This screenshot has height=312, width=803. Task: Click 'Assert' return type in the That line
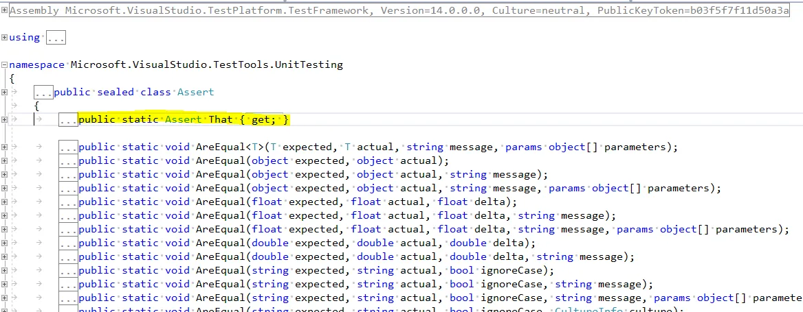coord(184,120)
